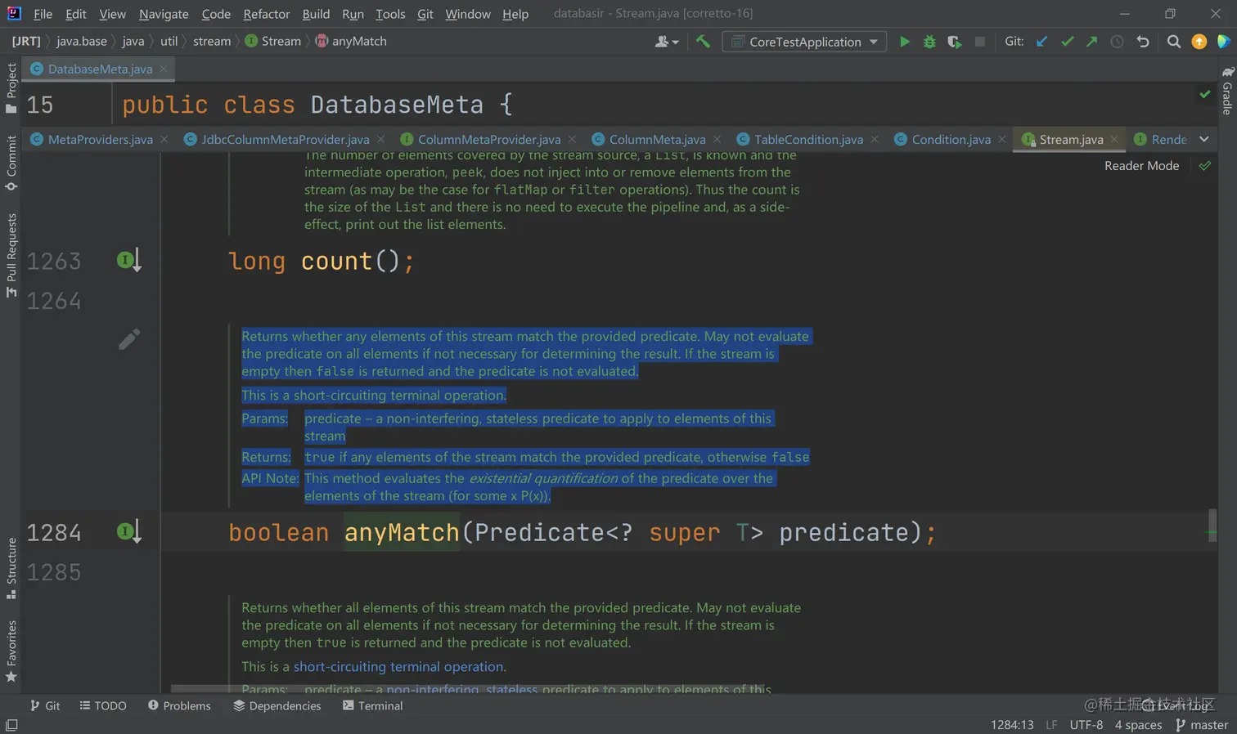Commit changes using the Git checkmark icon
Screen dimensions: 1237x734
pos(1067,42)
